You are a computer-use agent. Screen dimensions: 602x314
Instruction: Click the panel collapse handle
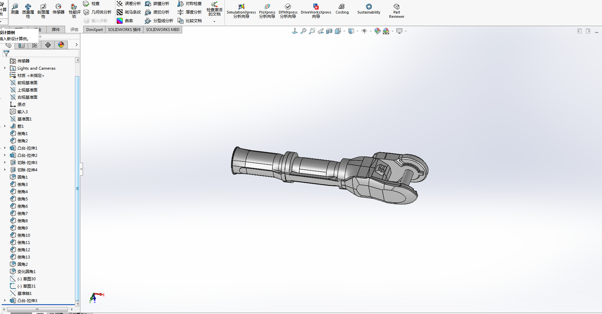(x=81, y=169)
